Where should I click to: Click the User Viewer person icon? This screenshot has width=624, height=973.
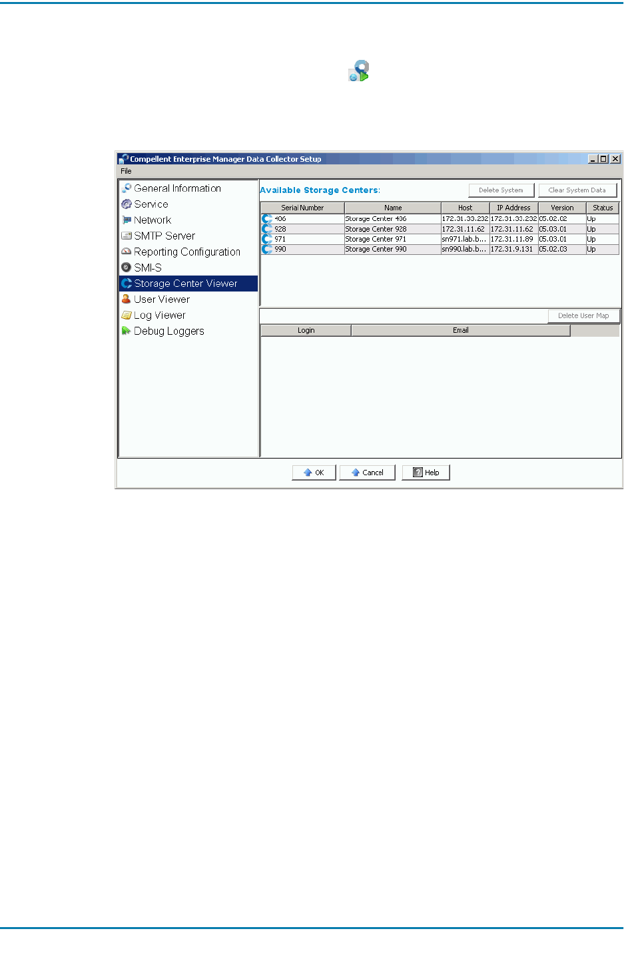tap(127, 299)
